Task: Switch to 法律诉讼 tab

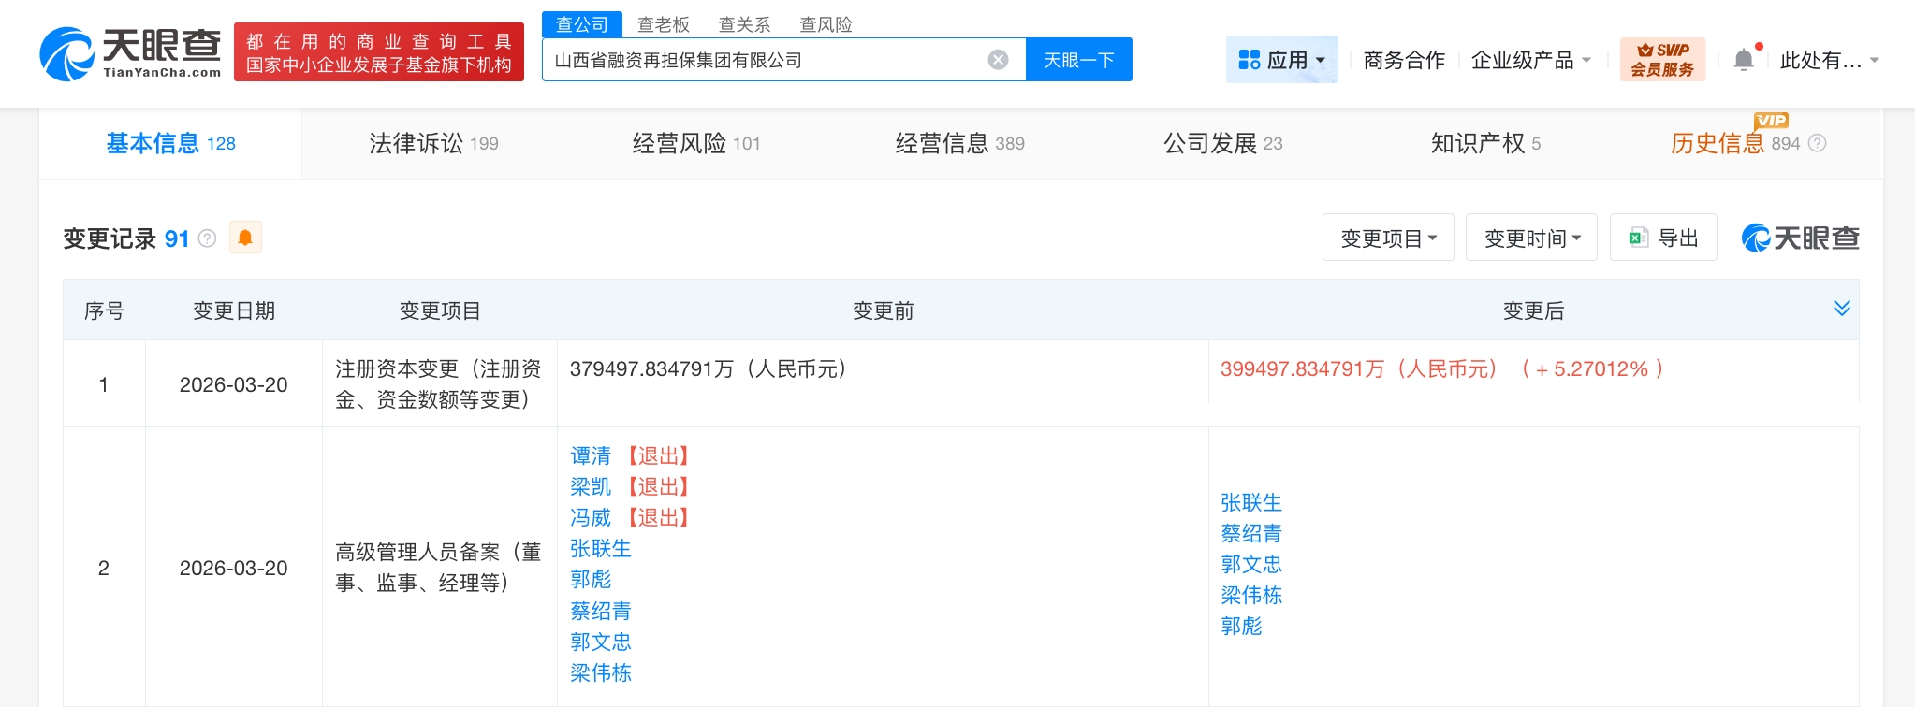Action: (x=433, y=143)
